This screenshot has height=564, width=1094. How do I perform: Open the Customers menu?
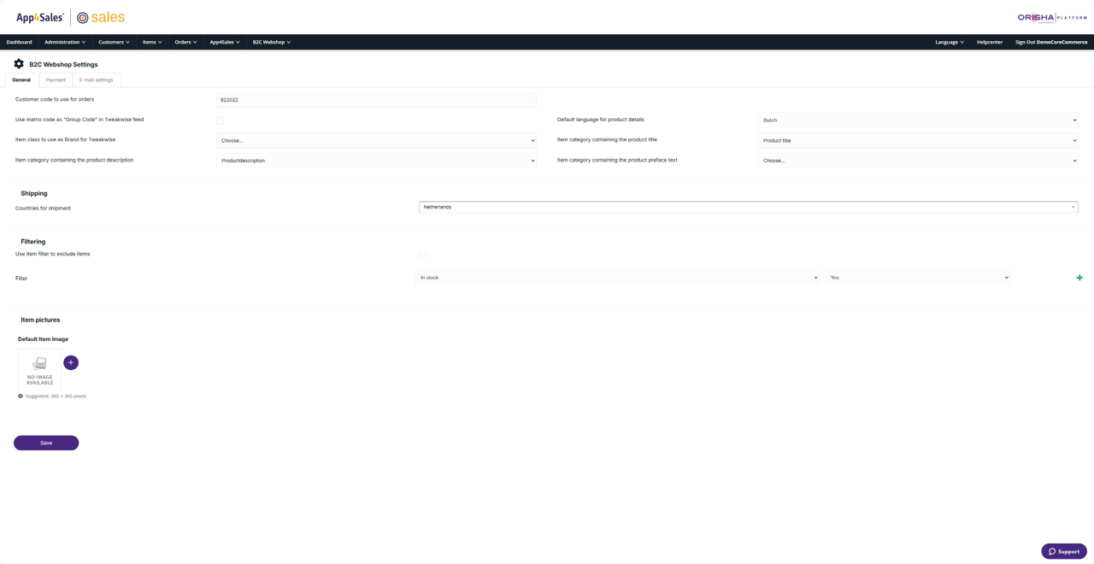114,42
